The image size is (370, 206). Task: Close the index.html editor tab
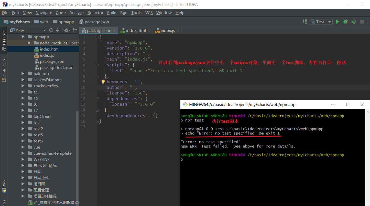149,31
